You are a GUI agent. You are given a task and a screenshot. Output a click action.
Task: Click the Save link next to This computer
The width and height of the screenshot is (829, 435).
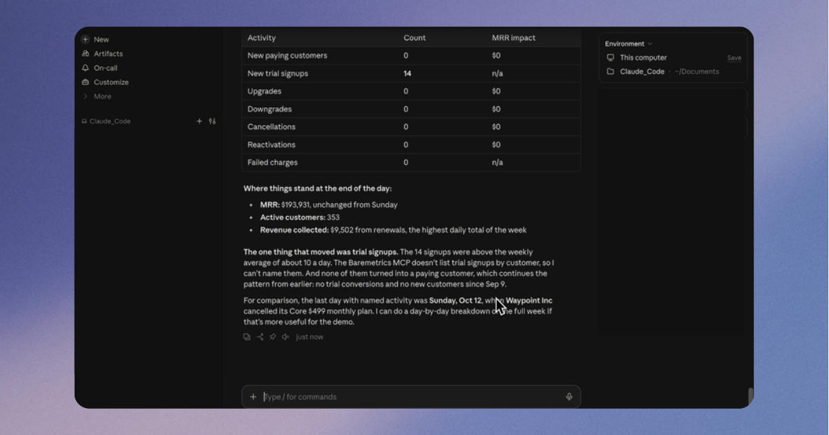(734, 58)
